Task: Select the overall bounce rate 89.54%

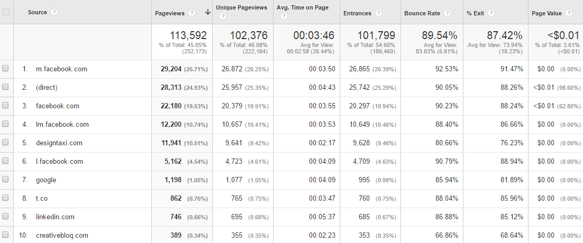Action: [440, 35]
